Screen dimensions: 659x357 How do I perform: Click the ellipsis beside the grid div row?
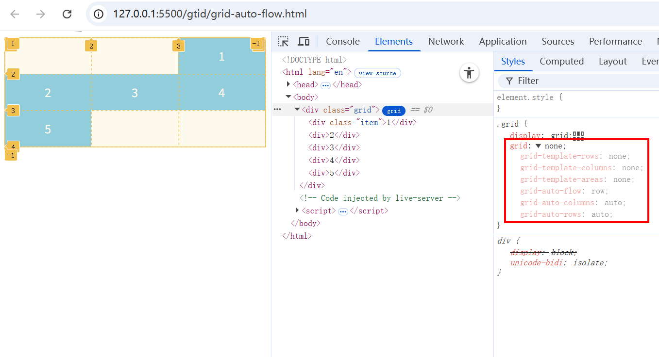click(278, 110)
